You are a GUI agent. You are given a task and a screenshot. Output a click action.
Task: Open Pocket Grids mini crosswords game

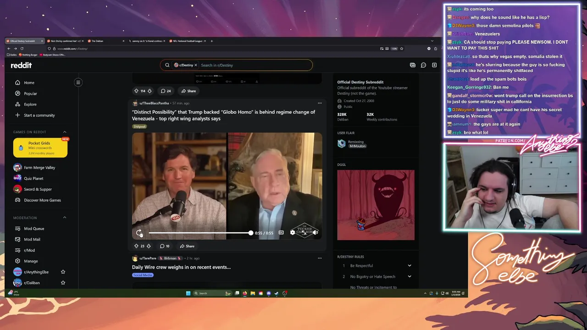point(40,148)
